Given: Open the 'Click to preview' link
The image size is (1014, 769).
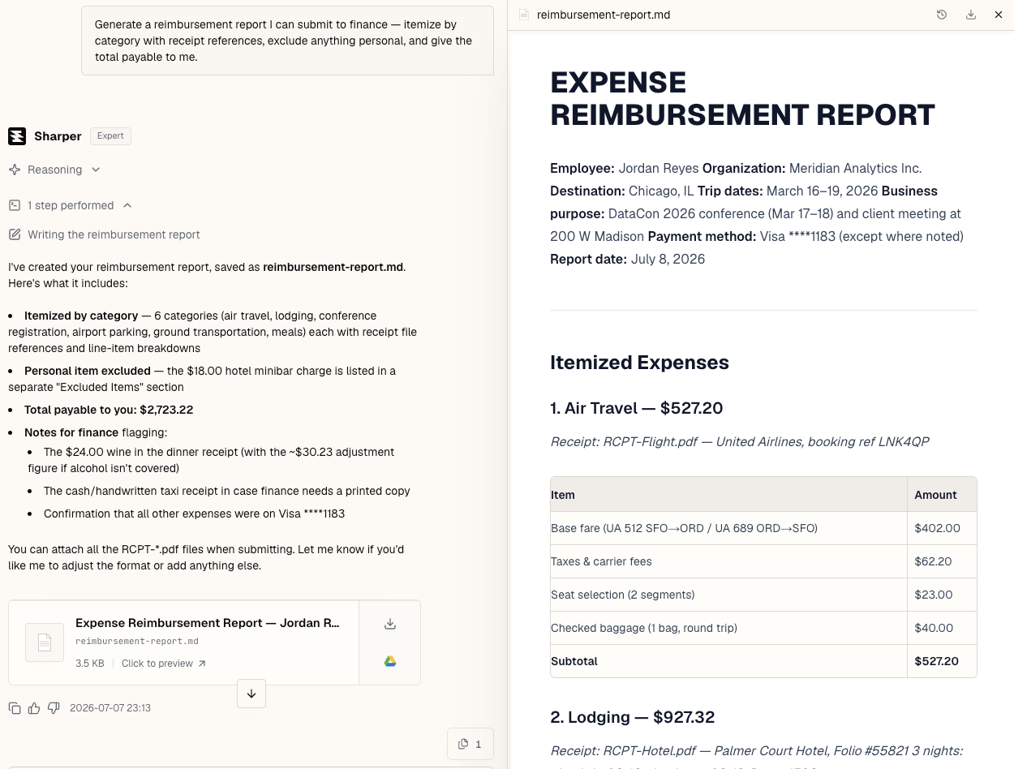Looking at the screenshot, I should (164, 664).
